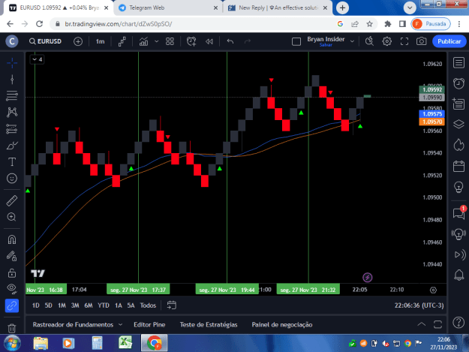Screen dimensions: 469x352
Task: Open the forecasting and measurement tools
Action: click(x=12, y=129)
